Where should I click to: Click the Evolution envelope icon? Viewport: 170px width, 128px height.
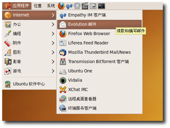tap(63, 25)
